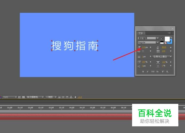Click the tracking AV icon

pos(158,51)
